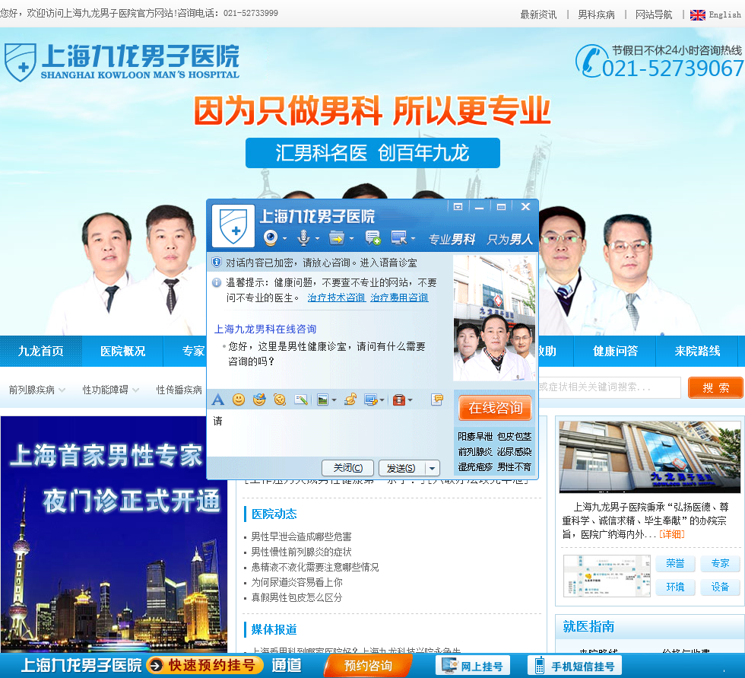The height and width of the screenshot is (678, 745).
Task: Click the arrow icon beside 快速预约挂号
Action: (x=155, y=665)
